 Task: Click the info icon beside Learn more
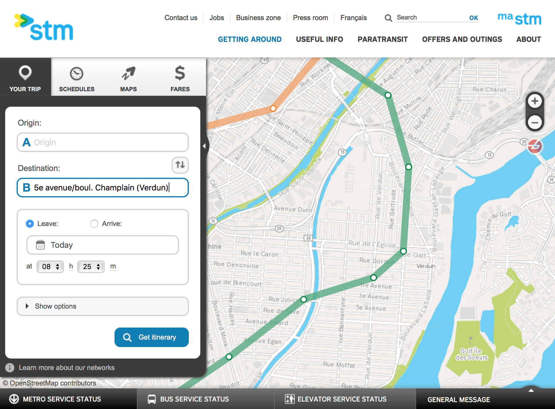[10, 368]
